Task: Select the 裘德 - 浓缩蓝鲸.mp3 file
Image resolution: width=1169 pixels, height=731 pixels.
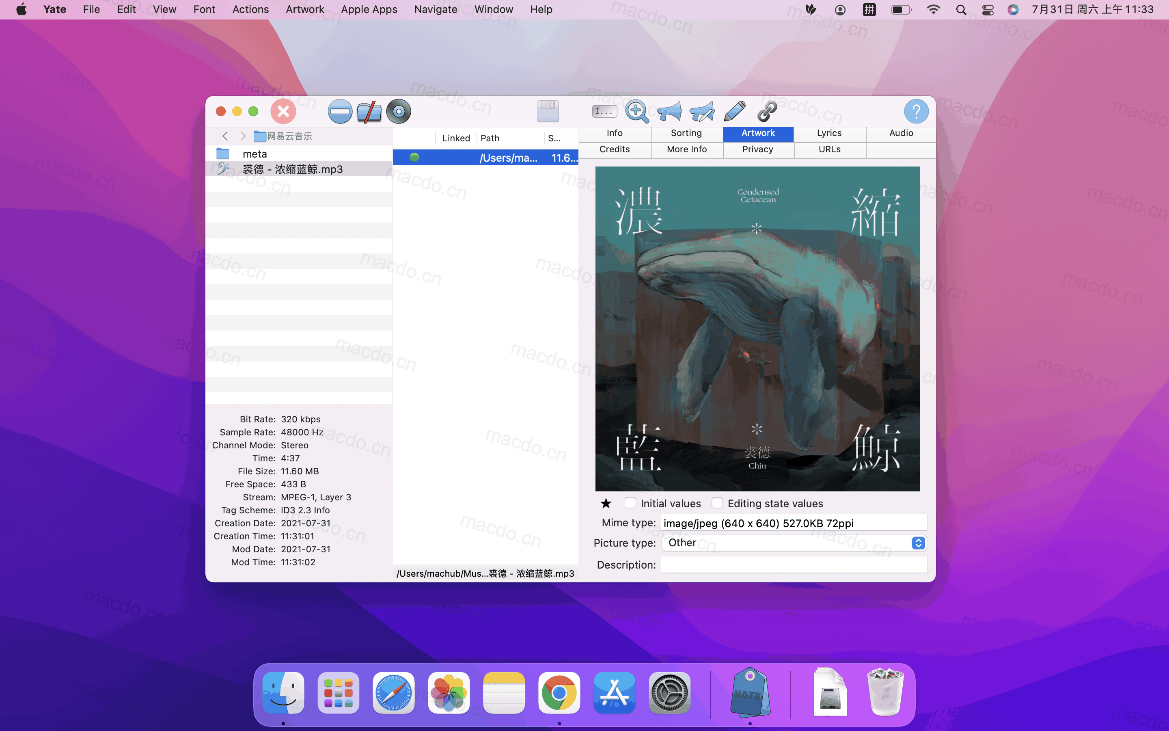Action: coord(298,169)
